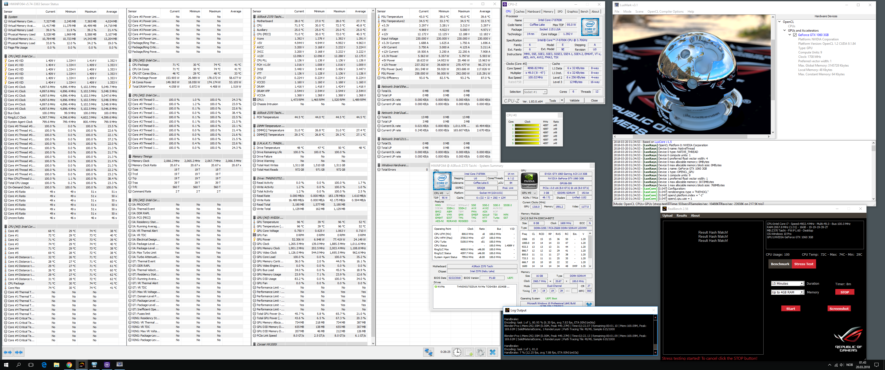
Task: Launch Microsoft Edge from taskbar
Action: (44, 365)
